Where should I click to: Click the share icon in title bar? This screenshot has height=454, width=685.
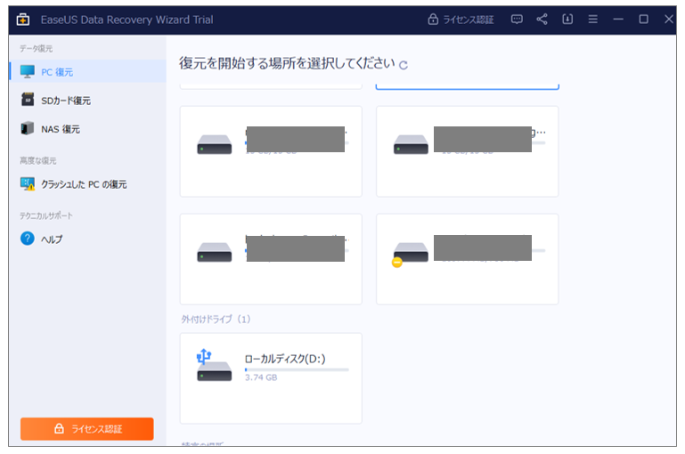tap(542, 20)
